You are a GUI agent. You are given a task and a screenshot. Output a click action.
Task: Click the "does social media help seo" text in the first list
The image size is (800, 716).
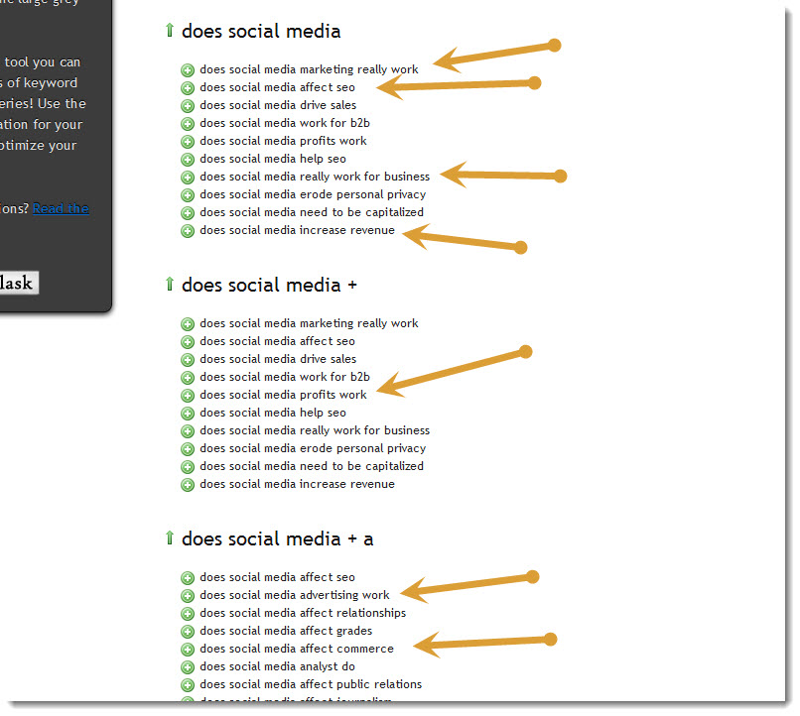(x=273, y=159)
